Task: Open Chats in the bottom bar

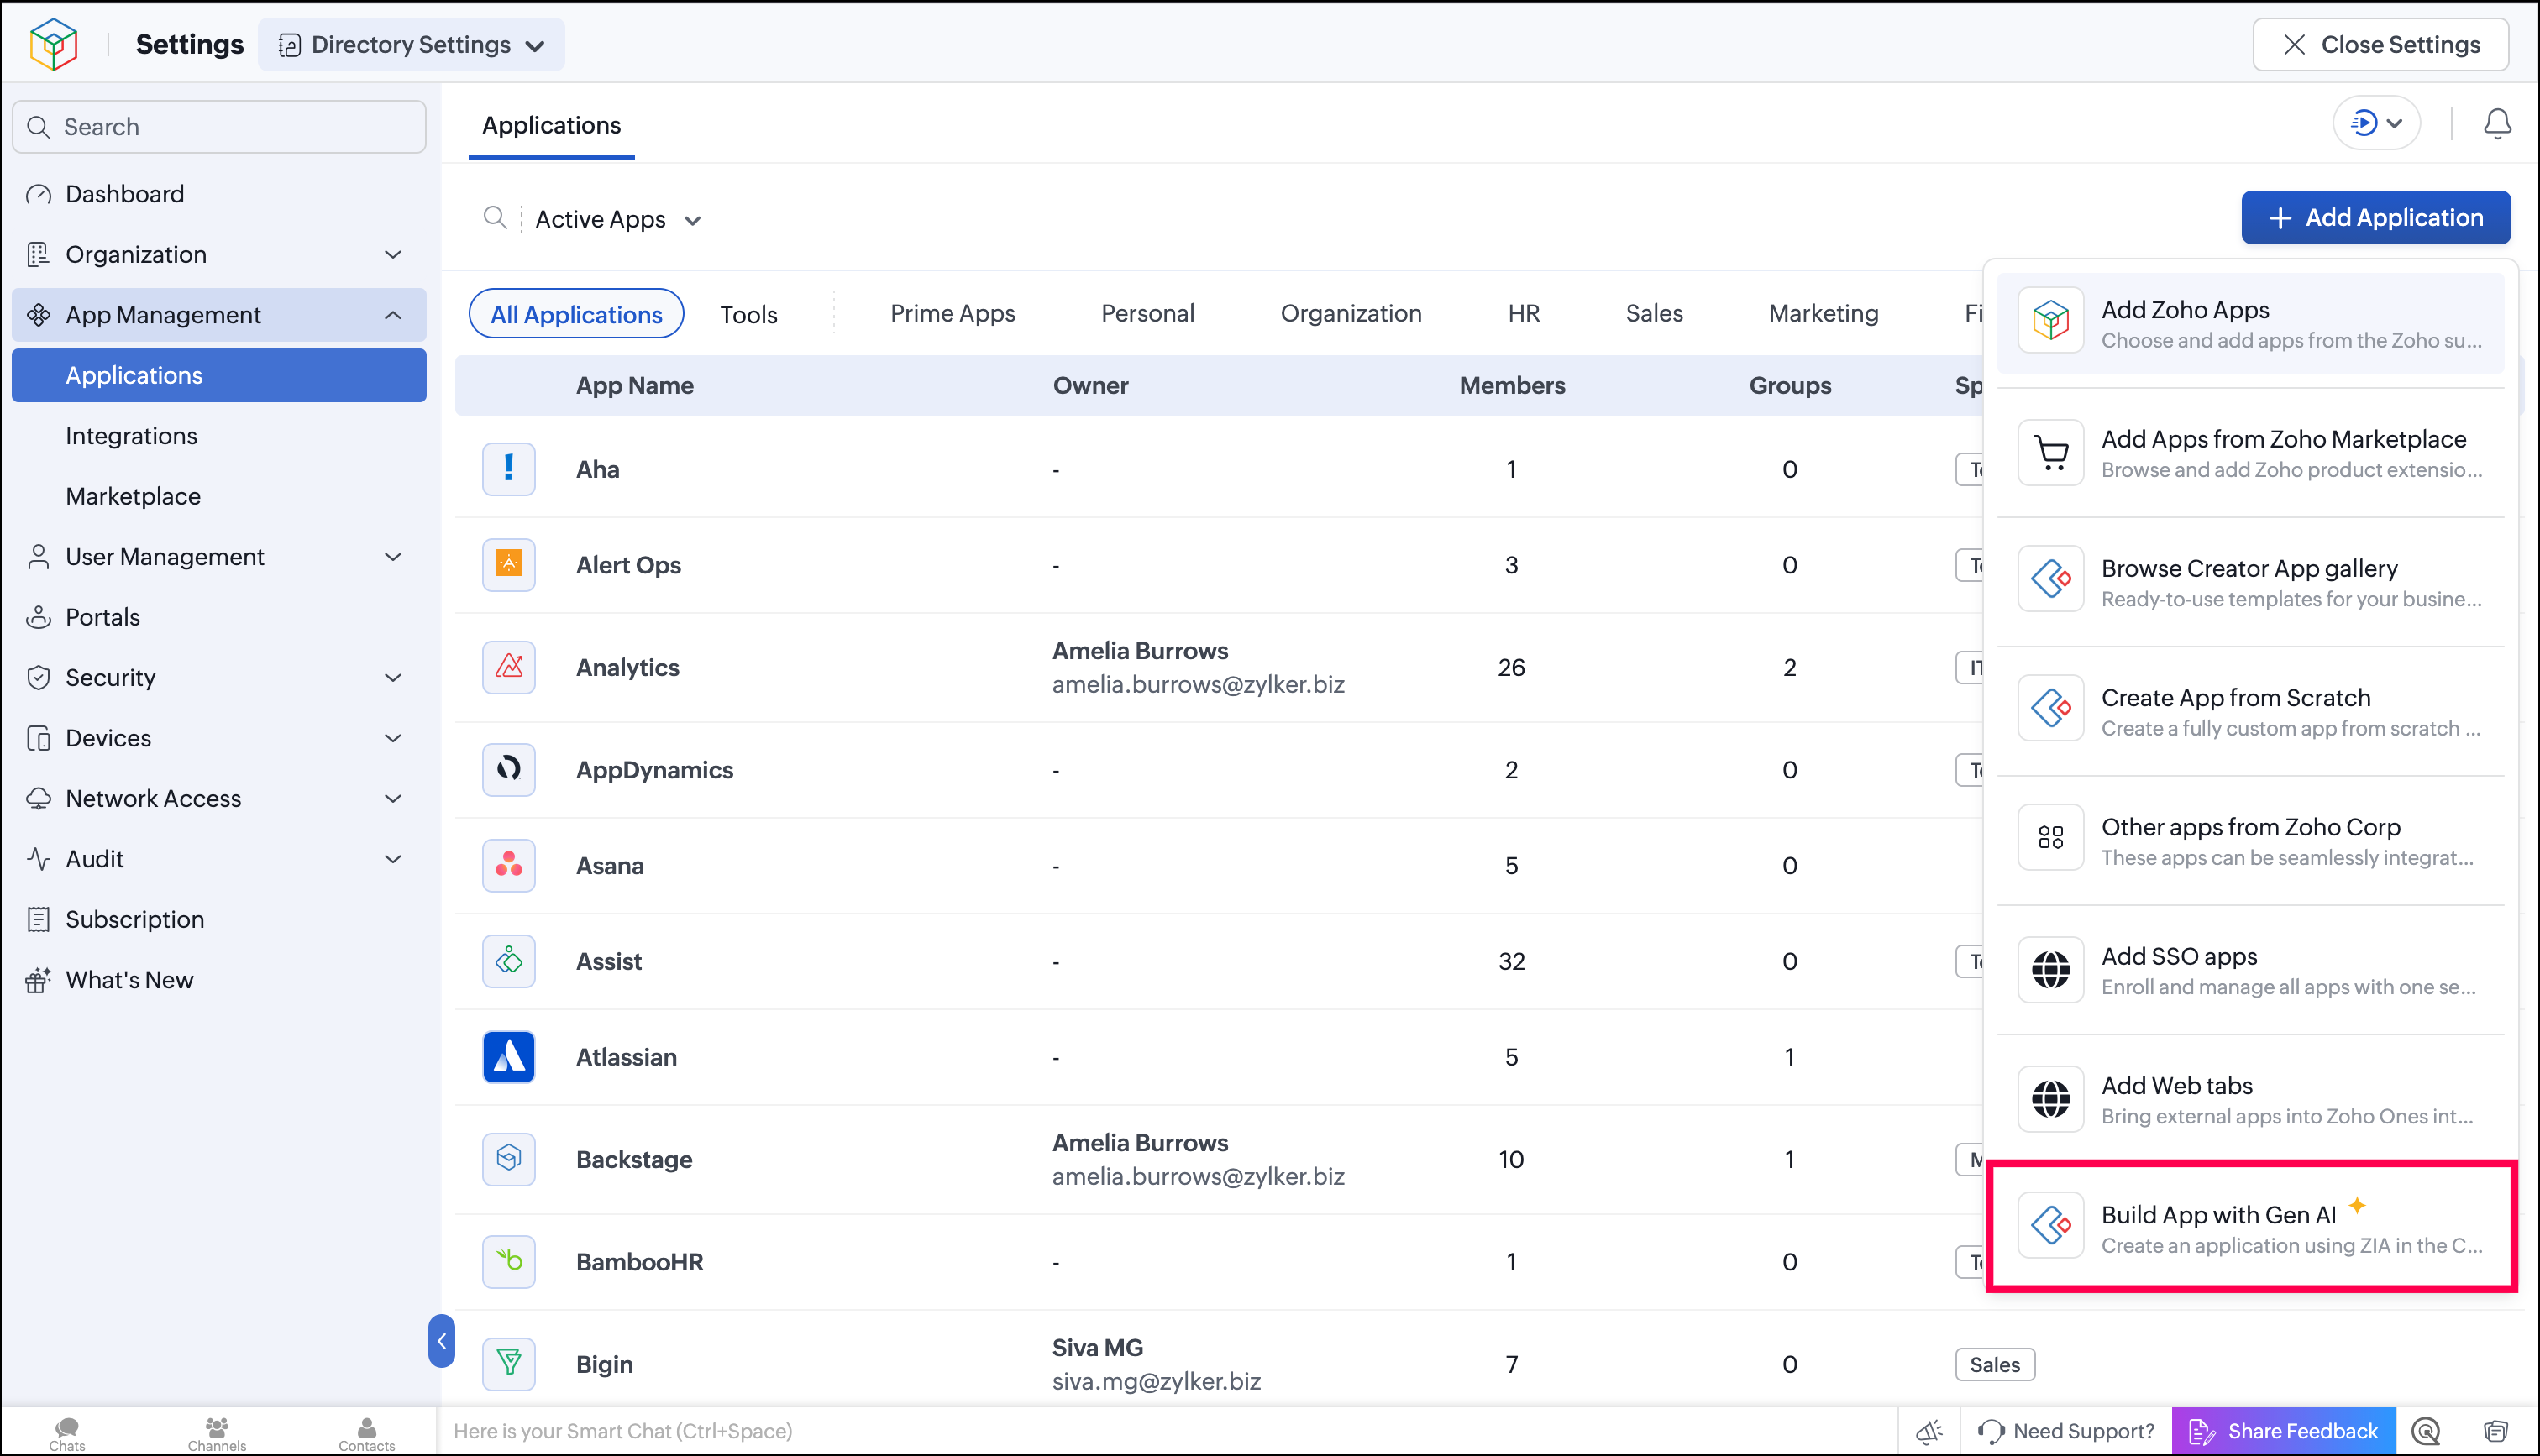Action: (67, 1433)
